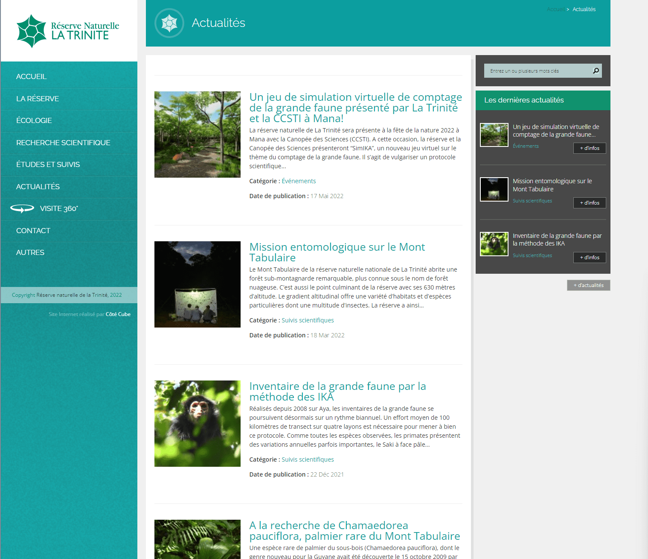
Task: Click + d'infos for Mission entomologique news
Action: 590,203
